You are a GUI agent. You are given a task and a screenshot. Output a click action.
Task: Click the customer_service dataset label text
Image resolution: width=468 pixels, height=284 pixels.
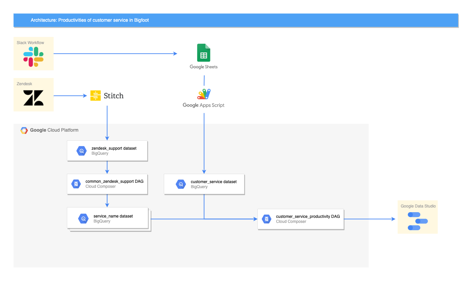coord(214,182)
